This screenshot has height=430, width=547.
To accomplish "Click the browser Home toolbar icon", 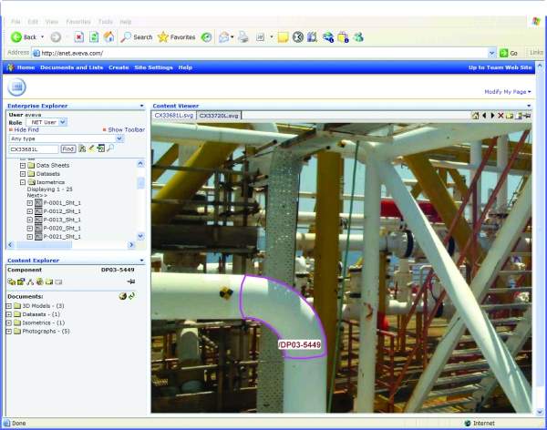I will 108,37.
